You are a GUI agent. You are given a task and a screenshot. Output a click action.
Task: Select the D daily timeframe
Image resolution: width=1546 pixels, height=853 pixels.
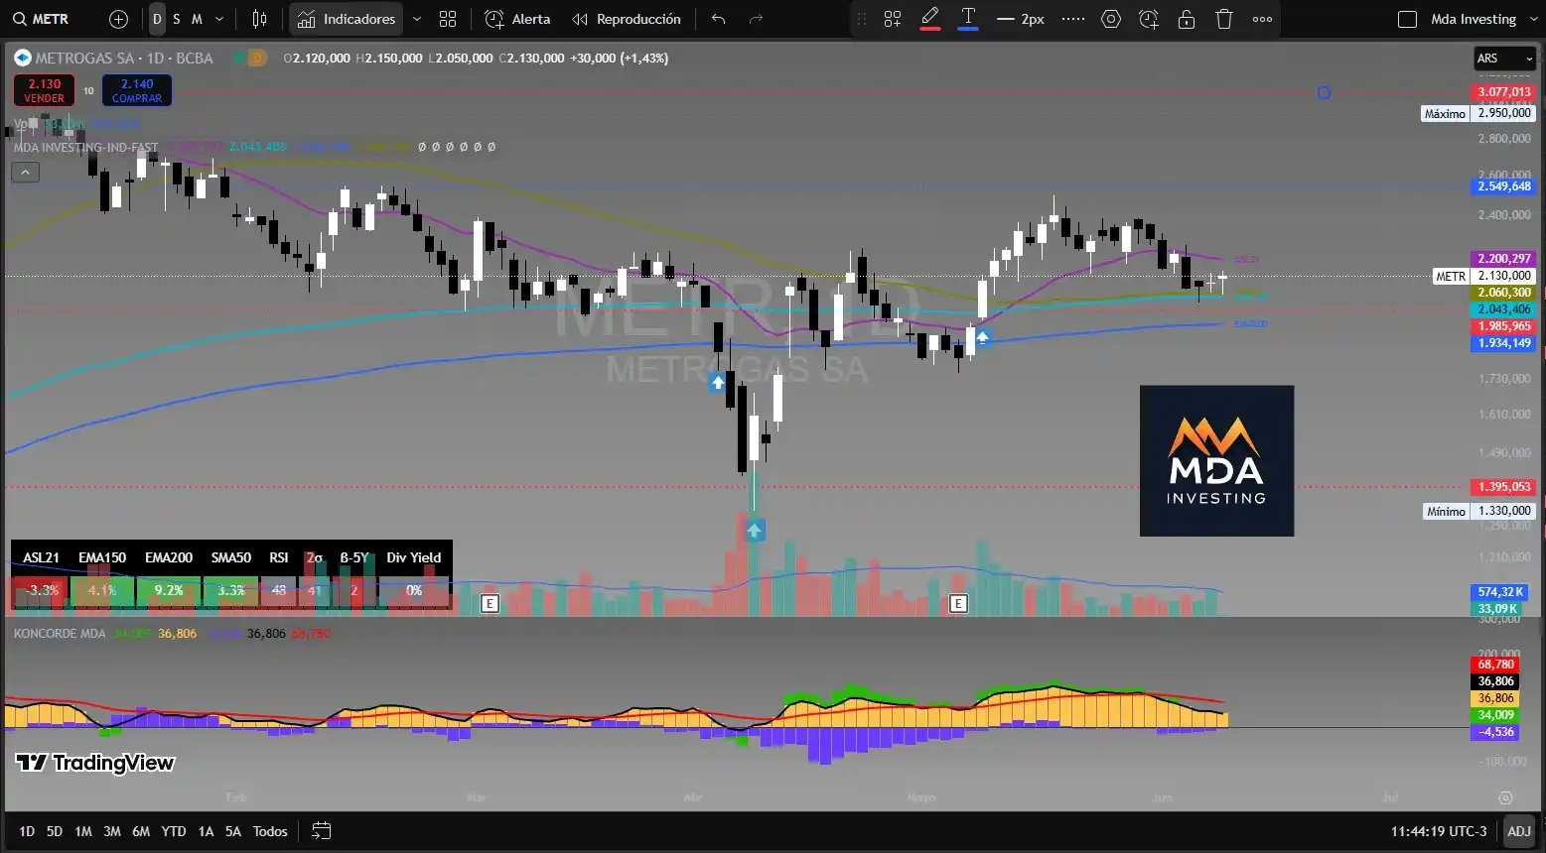157,19
